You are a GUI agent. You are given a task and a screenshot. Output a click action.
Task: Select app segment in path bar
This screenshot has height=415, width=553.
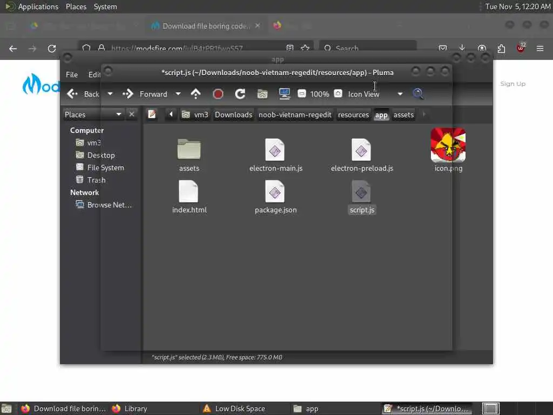(x=381, y=115)
